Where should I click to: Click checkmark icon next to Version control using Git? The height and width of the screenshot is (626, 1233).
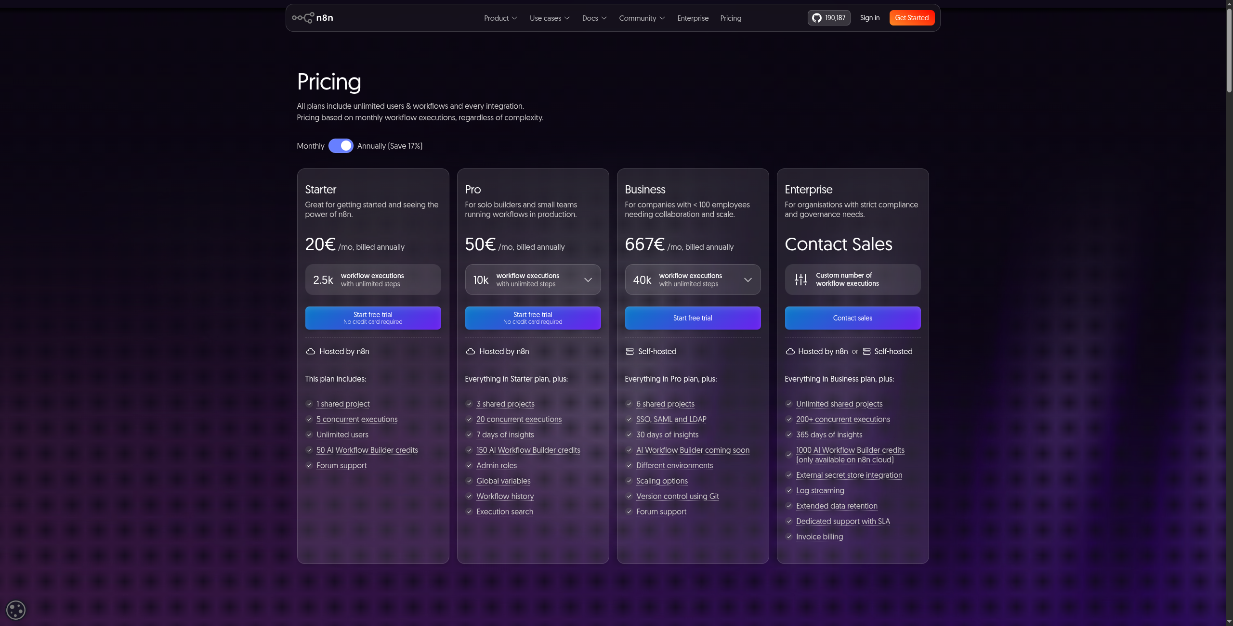629,496
